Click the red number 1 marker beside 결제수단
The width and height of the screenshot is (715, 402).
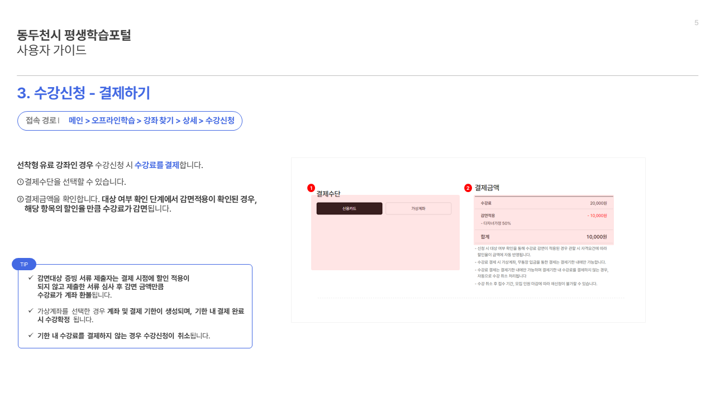[311, 188]
